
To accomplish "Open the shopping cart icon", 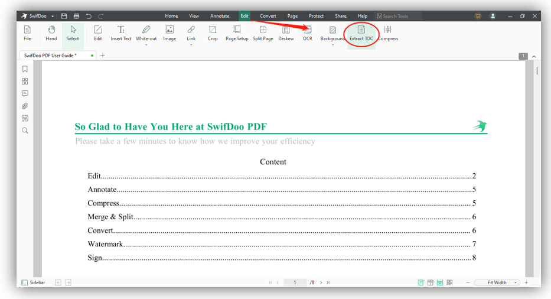I will [x=478, y=16].
